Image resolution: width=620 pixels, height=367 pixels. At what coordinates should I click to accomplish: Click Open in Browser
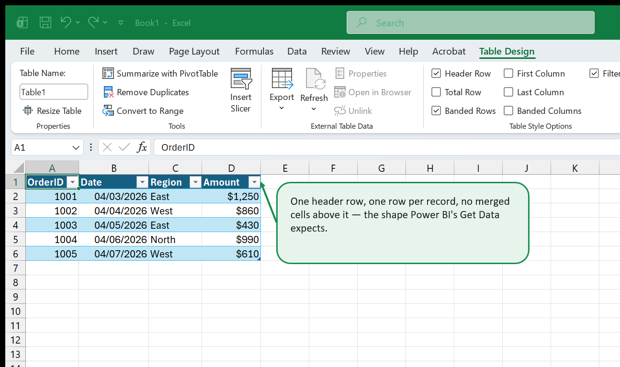(x=373, y=92)
